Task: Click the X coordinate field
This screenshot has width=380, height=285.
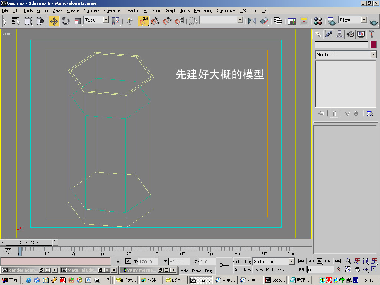Action: pyautogui.click(x=148, y=262)
